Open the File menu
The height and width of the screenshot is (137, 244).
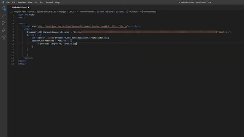click(x=8, y=2)
